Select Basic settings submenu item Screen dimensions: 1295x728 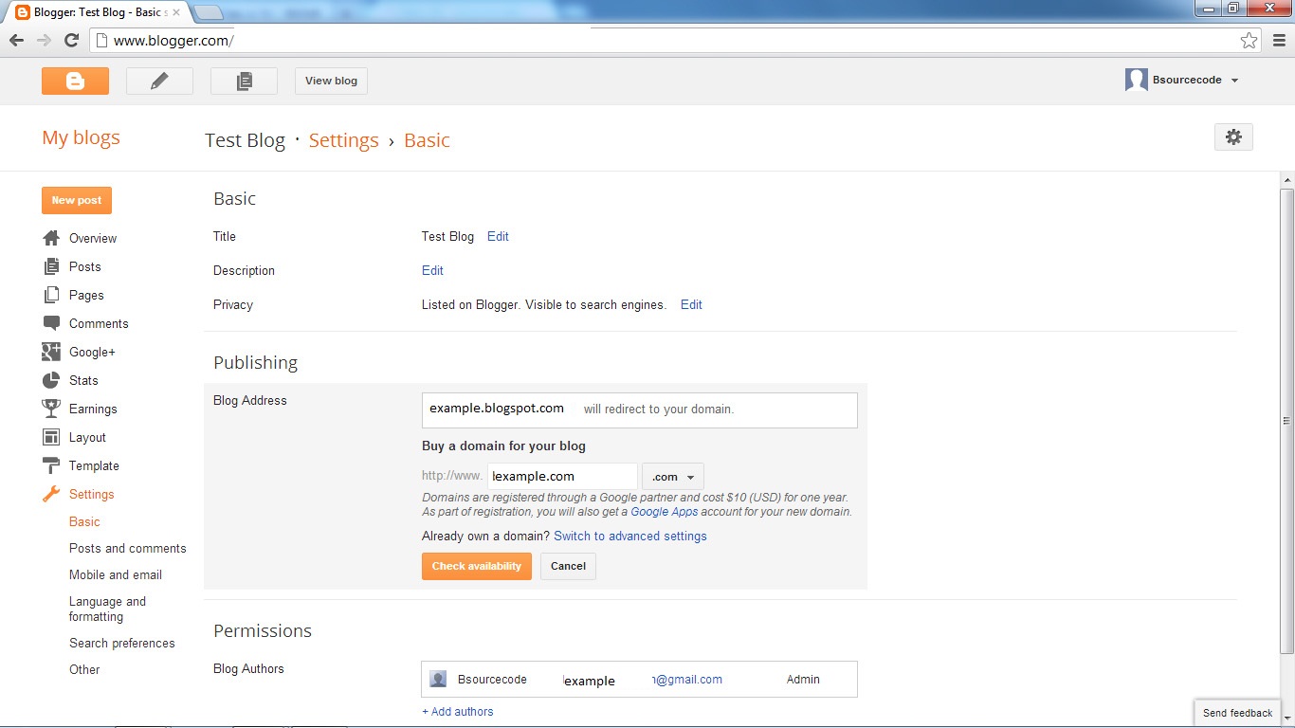click(84, 521)
